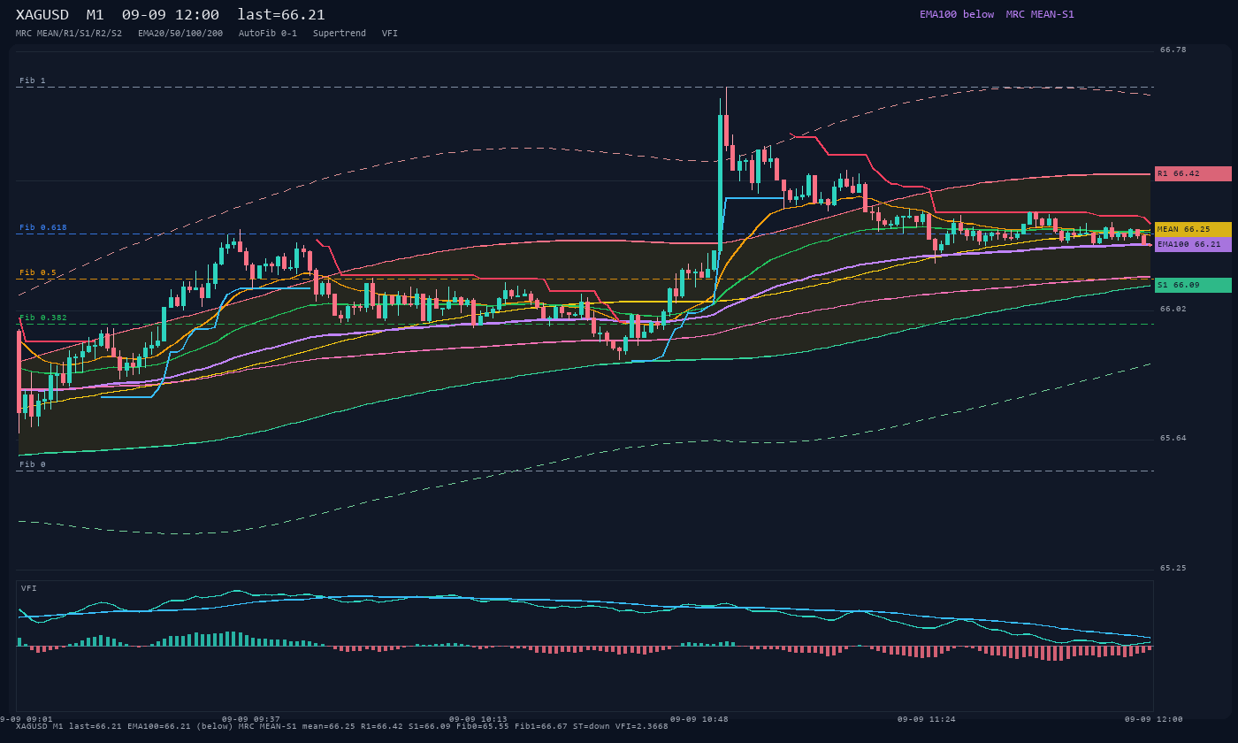Click the 66.02 price axis label

pos(1173,309)
